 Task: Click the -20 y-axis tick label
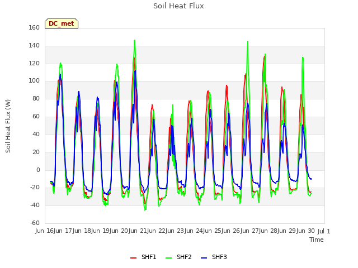click(x=35, y=188)
